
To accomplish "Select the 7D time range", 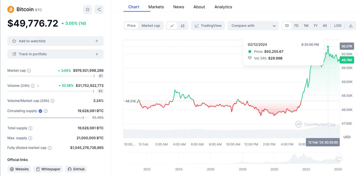I will [296, 26].
